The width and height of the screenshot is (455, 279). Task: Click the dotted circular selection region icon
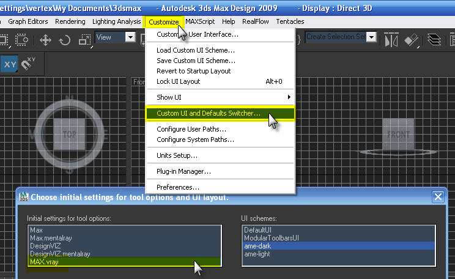tap(22, 40)
